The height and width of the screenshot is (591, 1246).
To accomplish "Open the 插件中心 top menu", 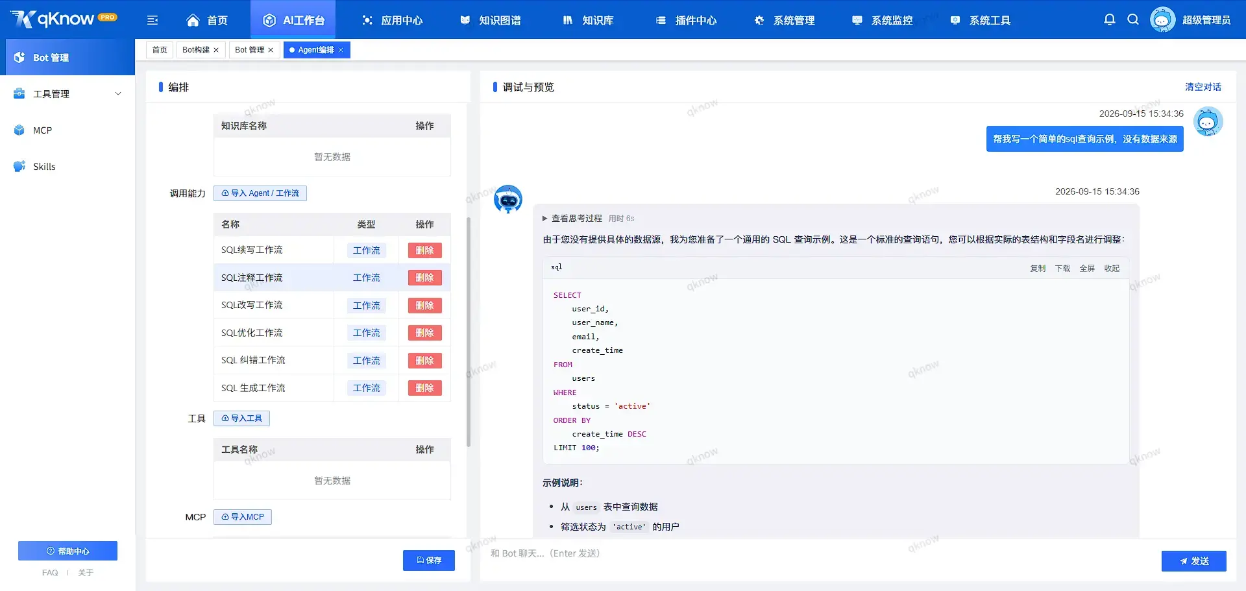I will point(687,20).
